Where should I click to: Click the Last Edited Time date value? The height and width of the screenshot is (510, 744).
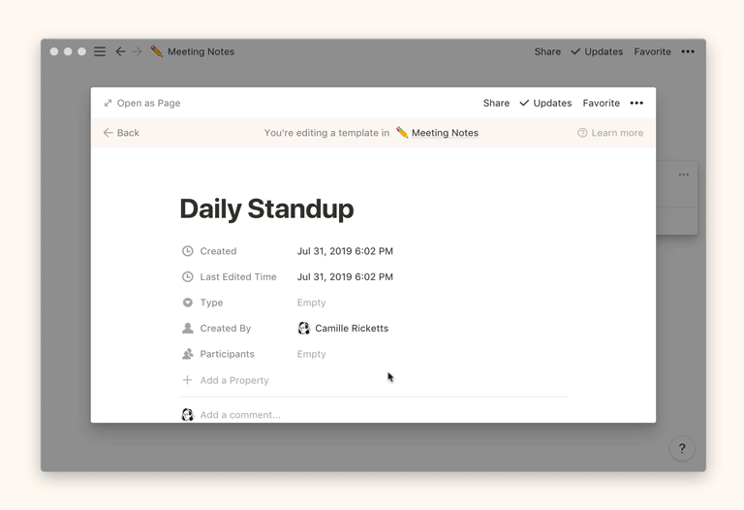click(345, 276)
